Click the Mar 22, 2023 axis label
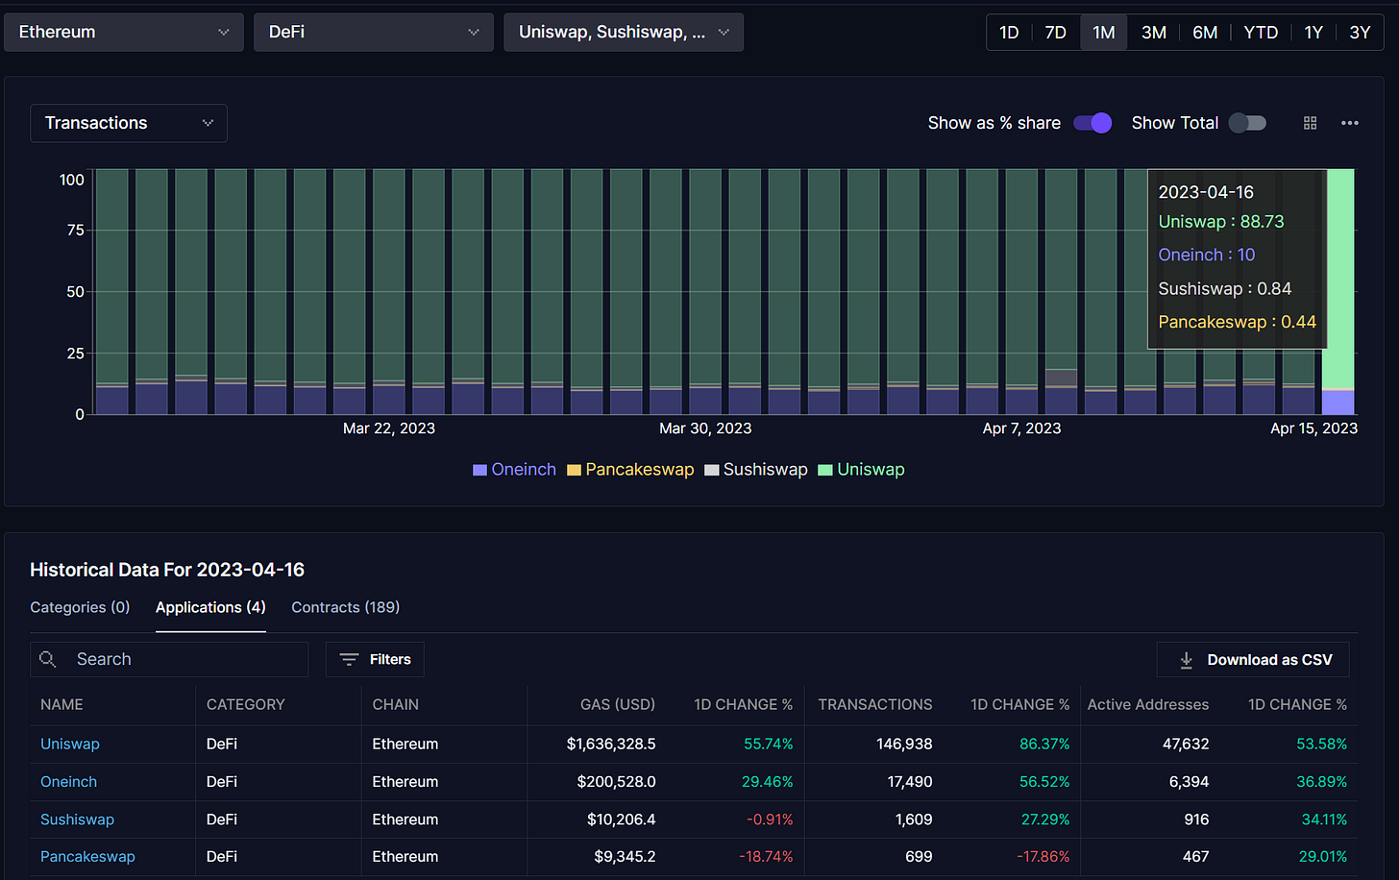Screen dimensions: 1399x880 pyautogui.click(x=389, y=428)
